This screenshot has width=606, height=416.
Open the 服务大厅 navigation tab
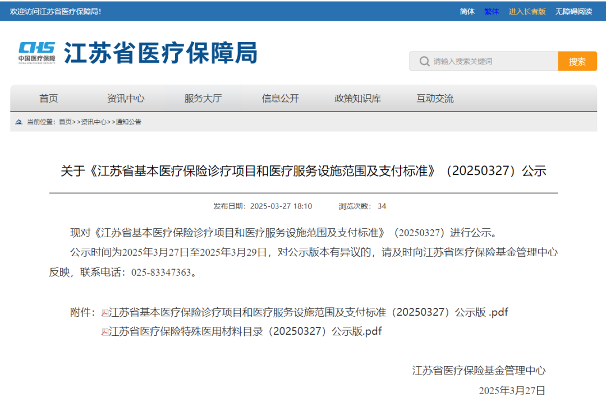click(203, 99)
